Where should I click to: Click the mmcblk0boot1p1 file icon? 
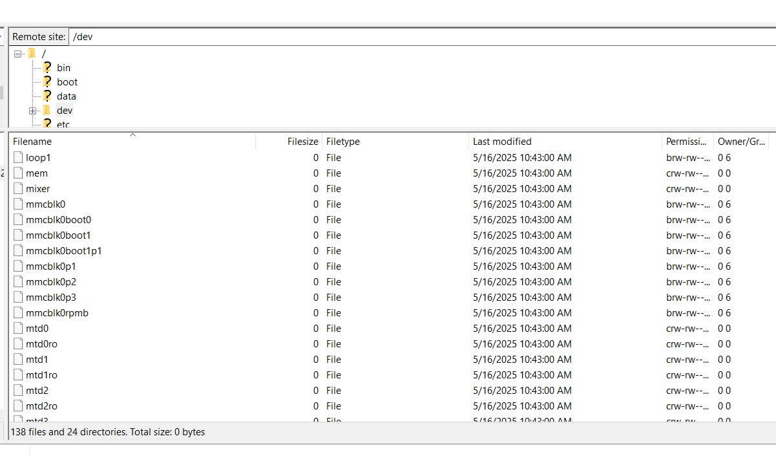tap(18, 250)
